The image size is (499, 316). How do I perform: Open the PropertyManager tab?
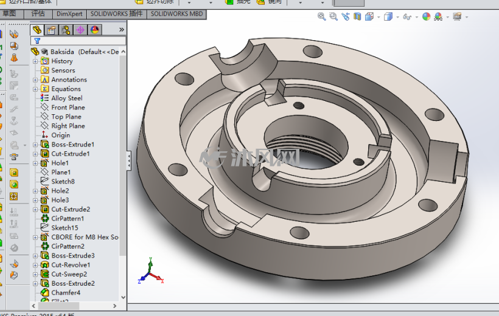(x=51, y=30)
